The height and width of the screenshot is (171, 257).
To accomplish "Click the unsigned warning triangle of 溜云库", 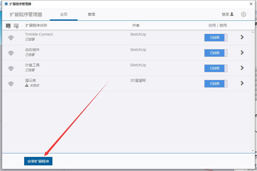I will [x=27, y=85].
